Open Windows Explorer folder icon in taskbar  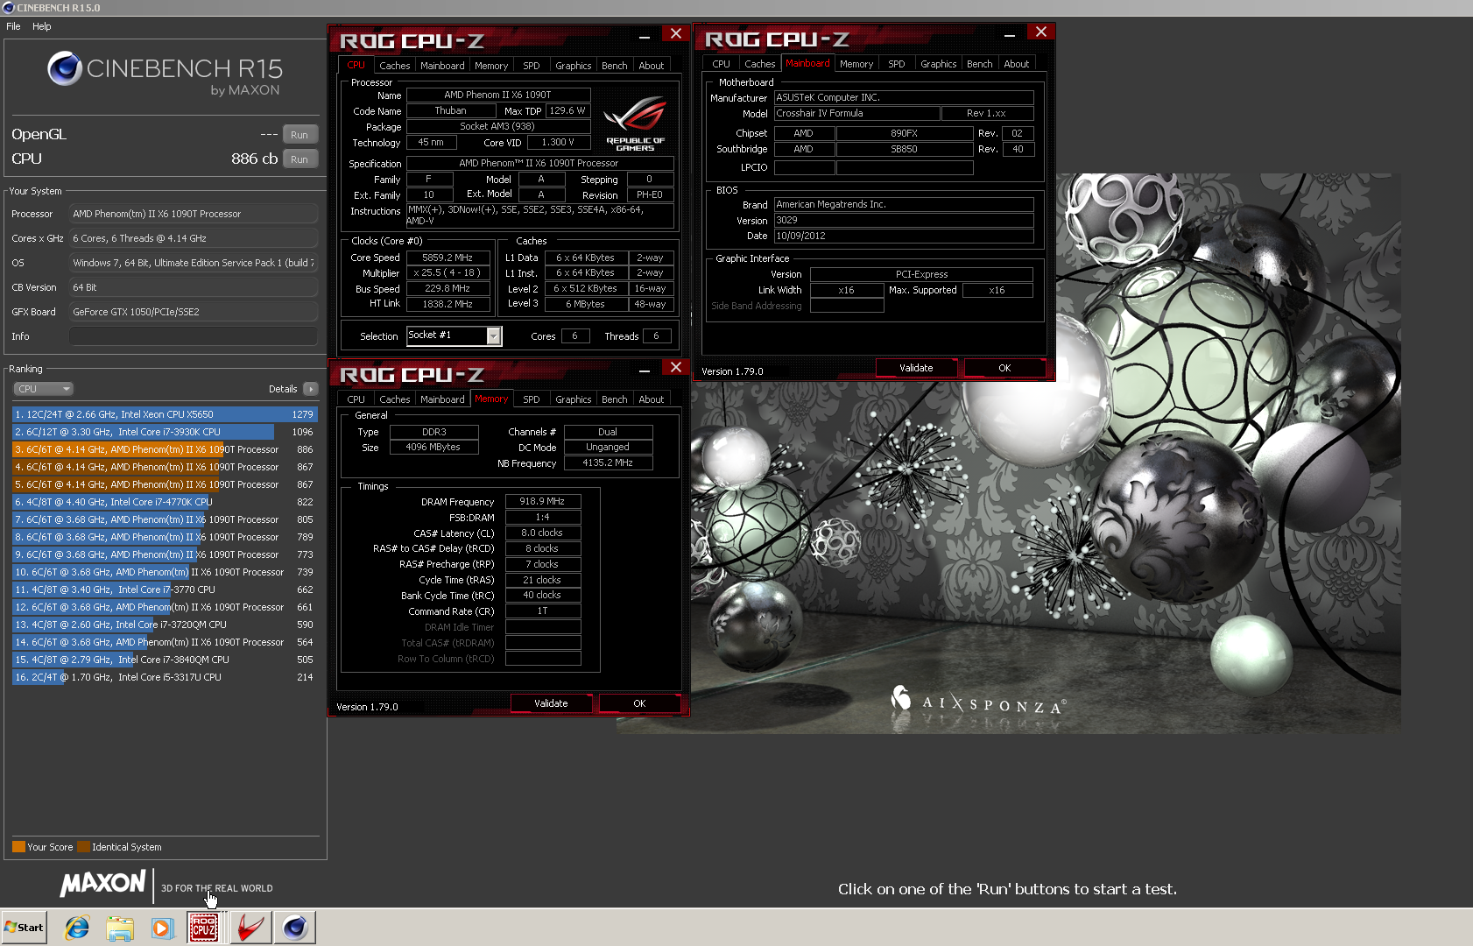(119, 928)
